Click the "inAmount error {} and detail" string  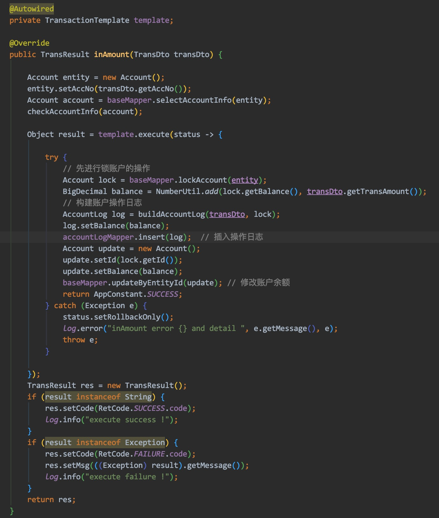click(x=178, y=328)
